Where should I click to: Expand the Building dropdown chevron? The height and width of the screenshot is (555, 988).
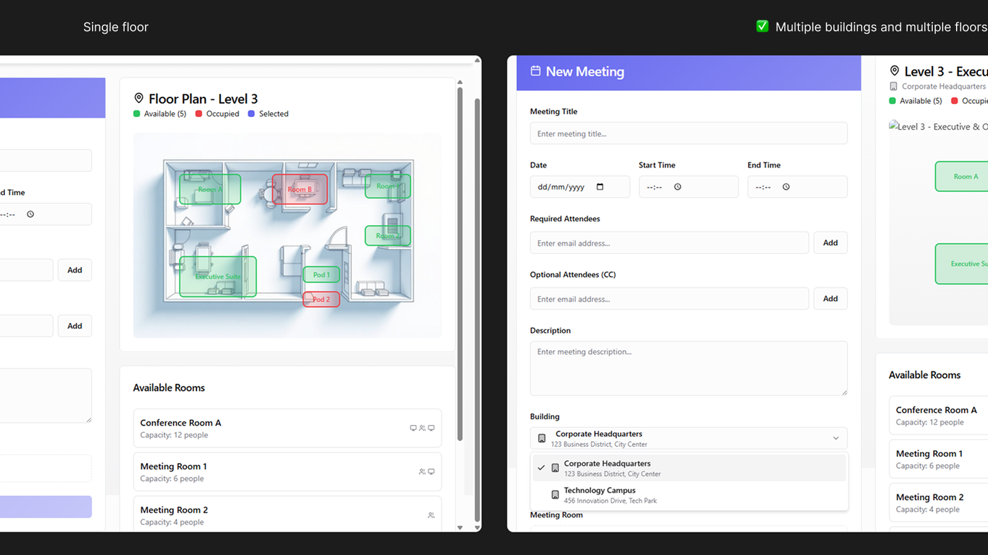(835, 438)
